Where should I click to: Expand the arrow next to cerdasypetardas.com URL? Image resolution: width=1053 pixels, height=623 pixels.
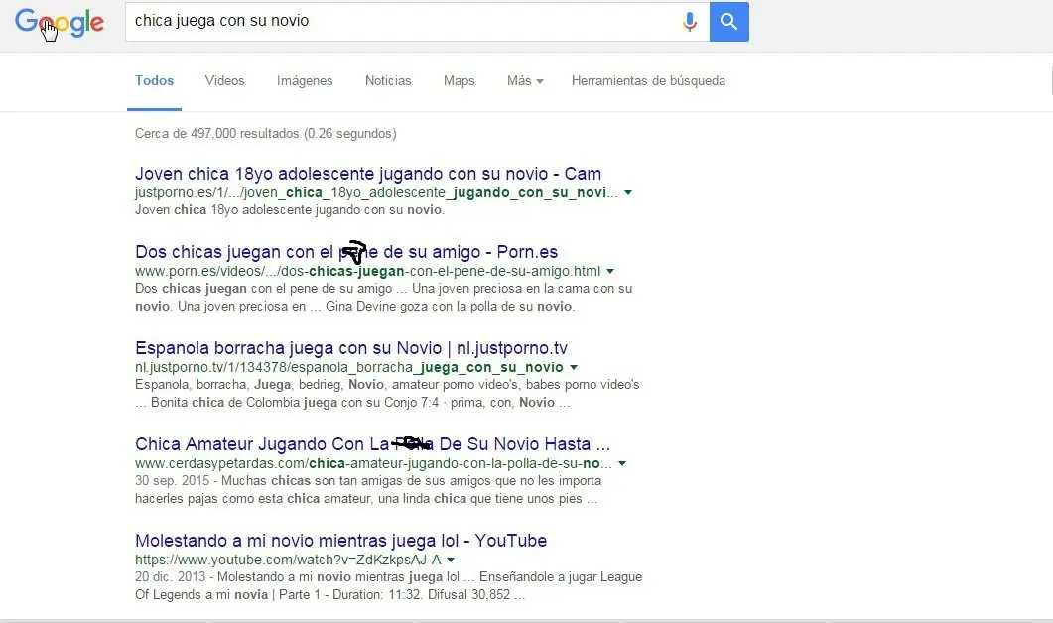[x=622, y=464]
